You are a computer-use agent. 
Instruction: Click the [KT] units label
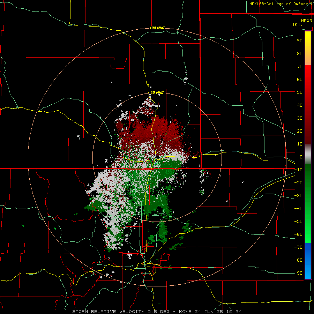298,24
